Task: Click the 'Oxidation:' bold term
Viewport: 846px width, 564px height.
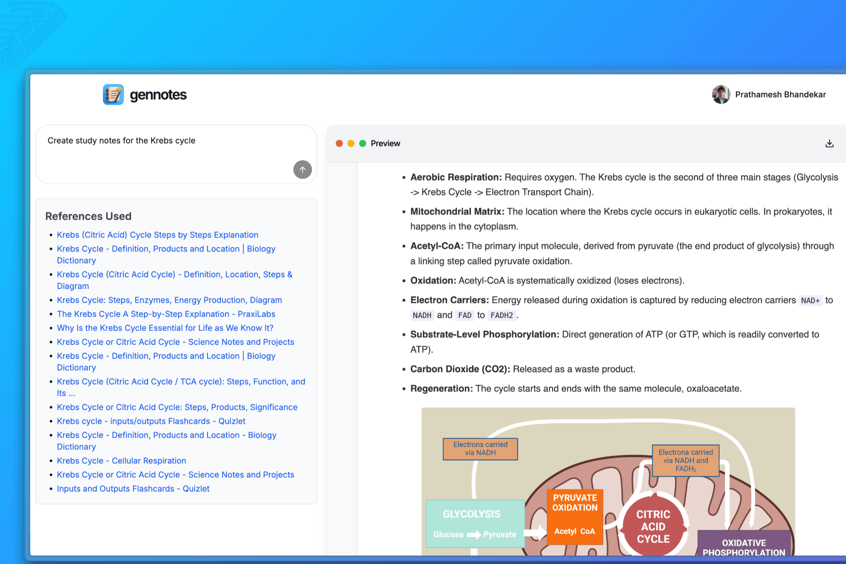Action: 433,281
